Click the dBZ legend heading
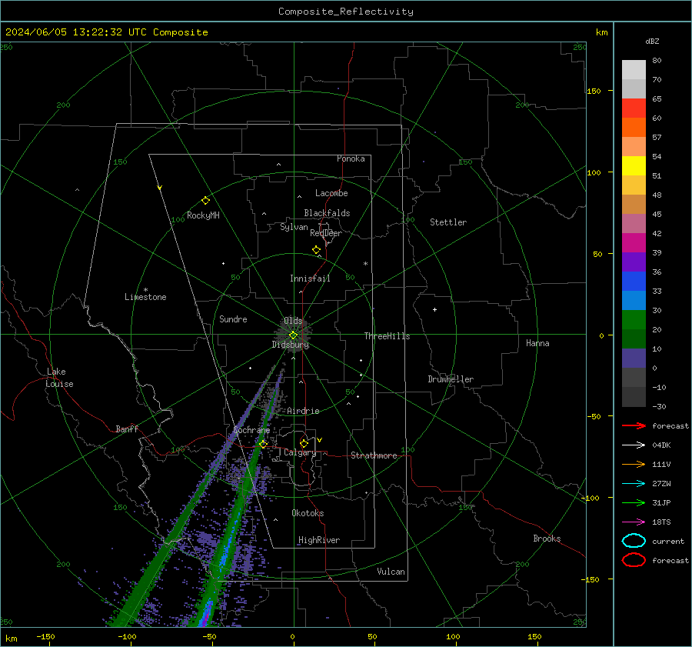 pos(652,41)
